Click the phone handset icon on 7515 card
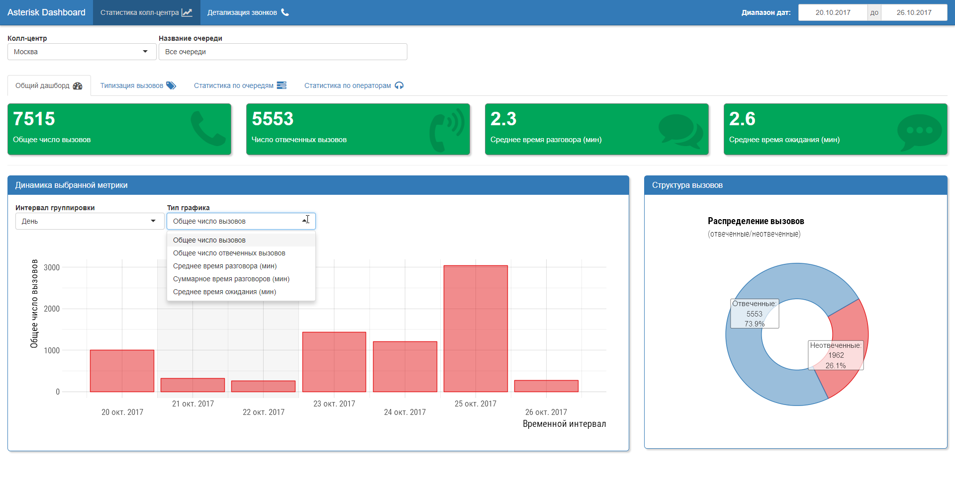The image size is (955, 484). (x=208, y=129)
